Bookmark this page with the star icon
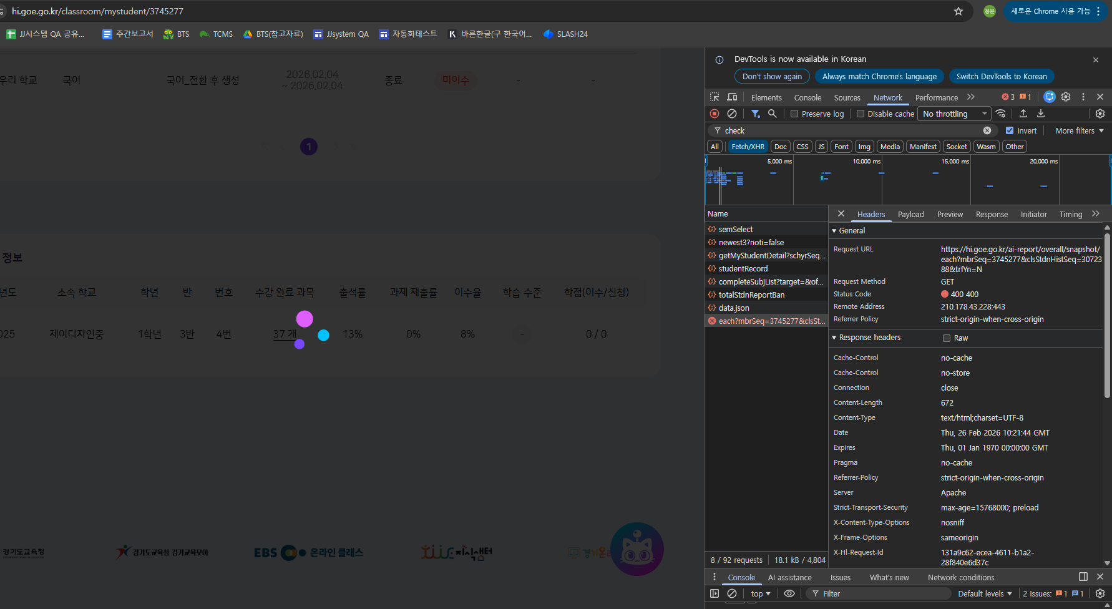This screenshot has width=1112, height=609. 958,11
